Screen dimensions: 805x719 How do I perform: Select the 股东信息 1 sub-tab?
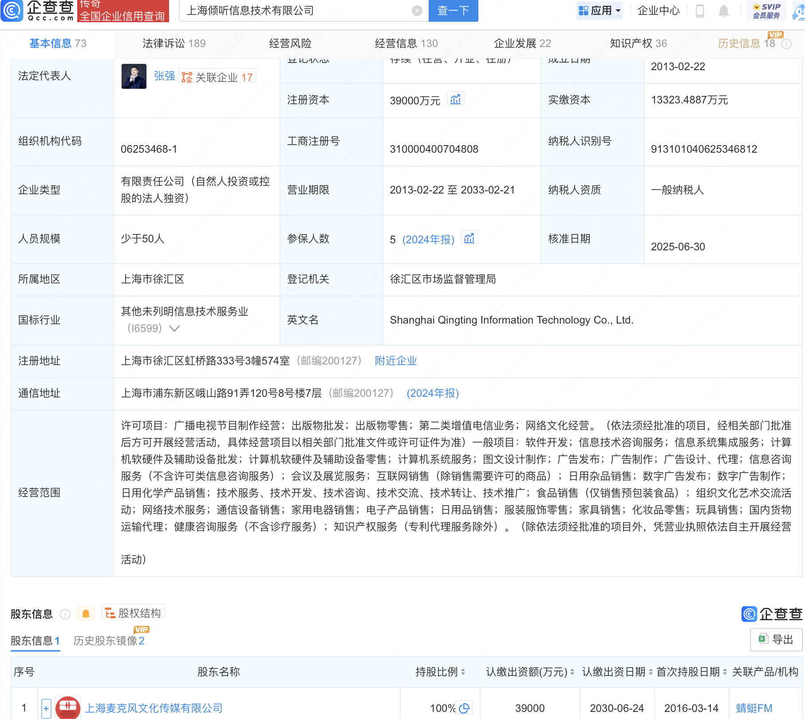click(x=35, y=641)
